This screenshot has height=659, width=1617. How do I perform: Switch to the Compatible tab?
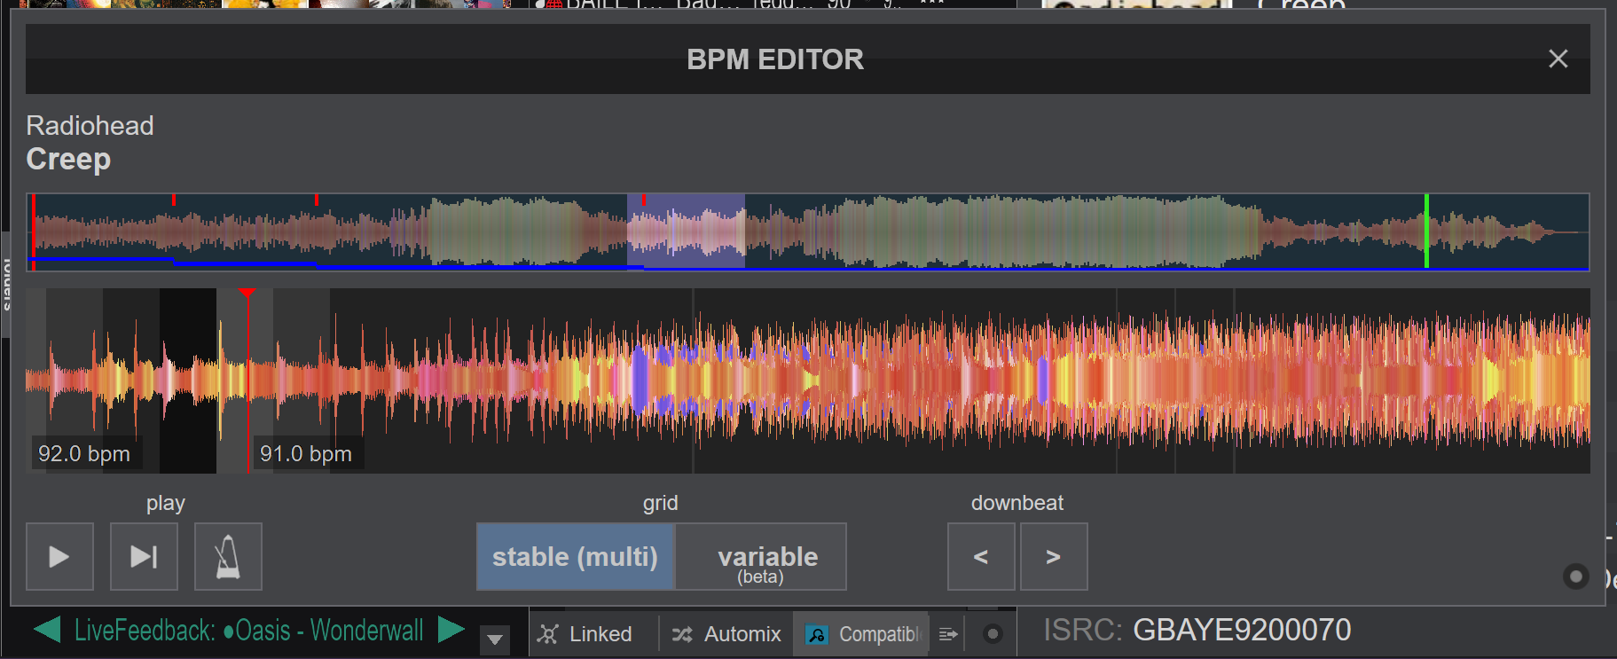coord(861,634)
